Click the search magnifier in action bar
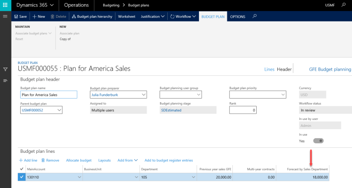Viewport: 352px width, 188px height. coord(255,16)
